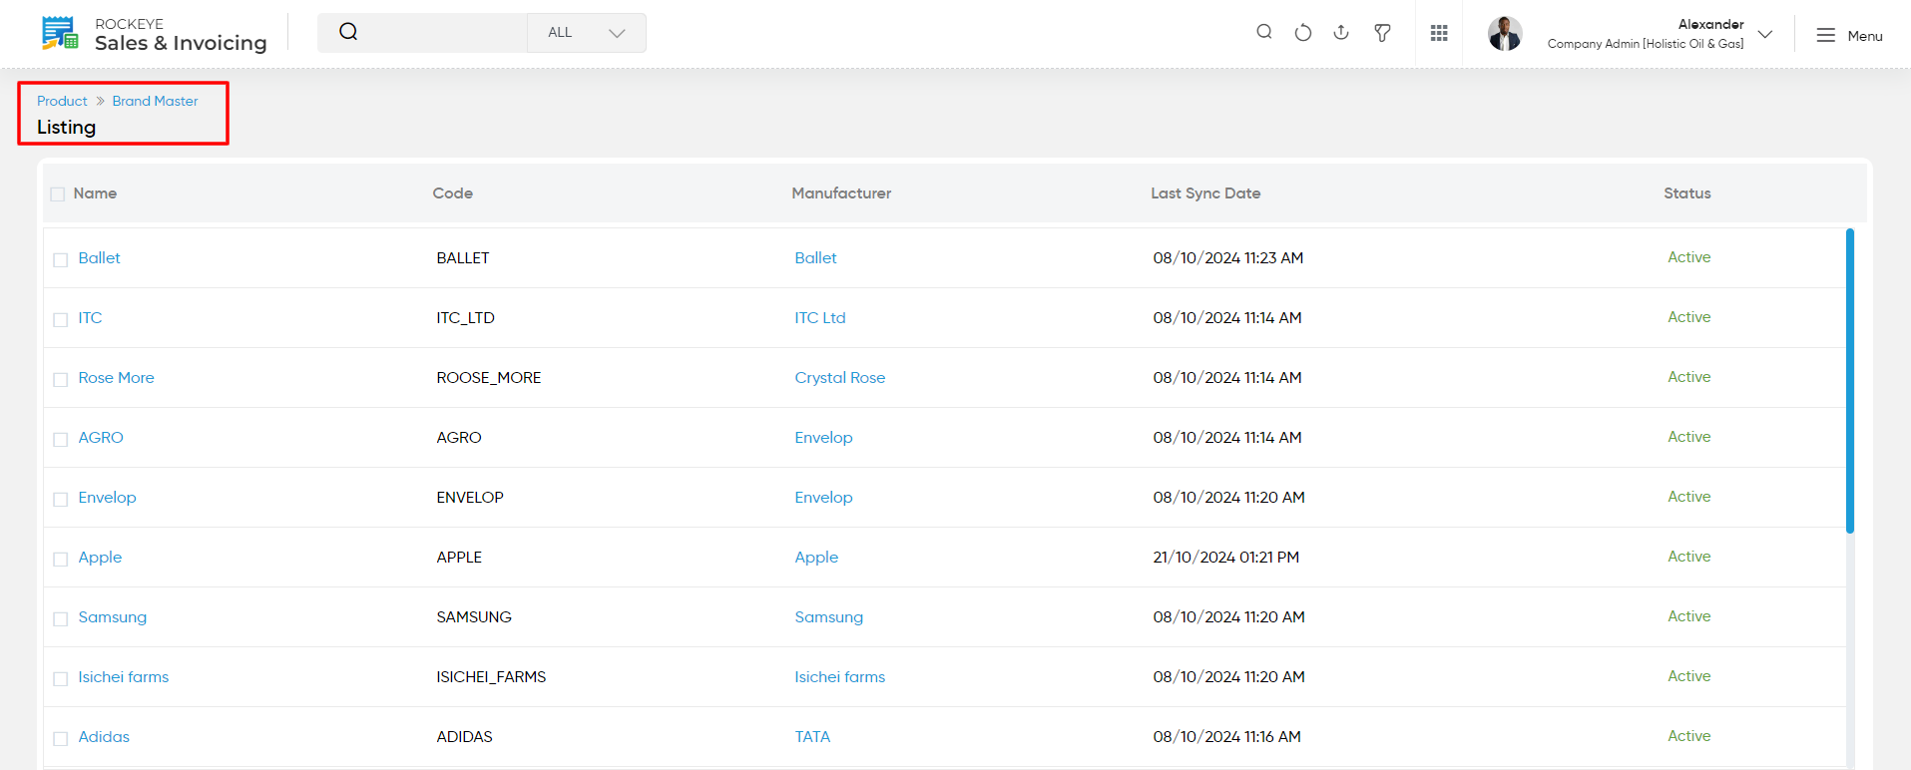Open the hamburger Menu button

point(1849,35)
